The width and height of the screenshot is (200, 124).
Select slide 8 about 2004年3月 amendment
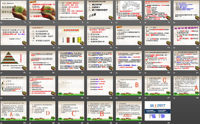(14, 35)
